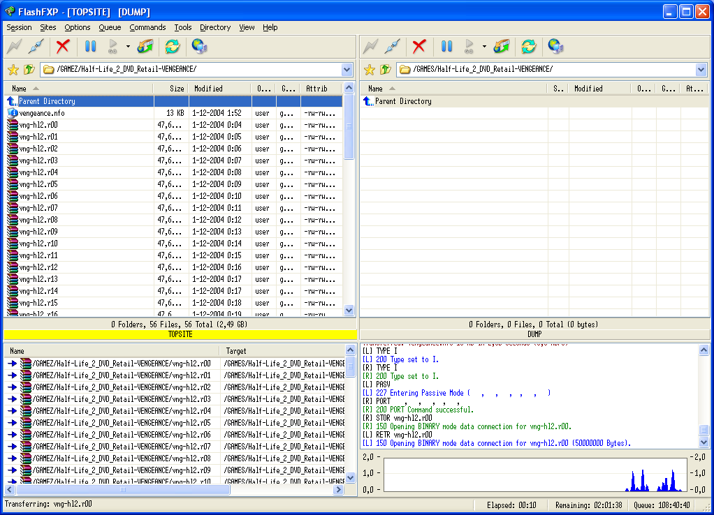The image size is (714, 515).
Task: Pause the transfer in the DUMP toolbar
Action: [x=446, y=46]
